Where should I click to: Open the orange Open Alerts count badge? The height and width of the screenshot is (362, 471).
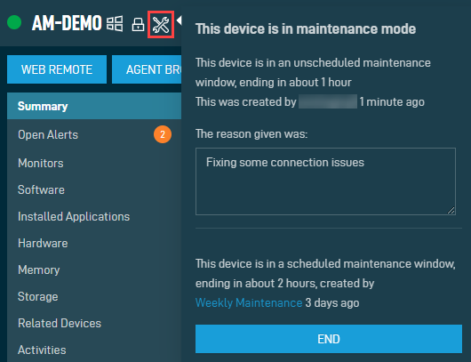163,134
